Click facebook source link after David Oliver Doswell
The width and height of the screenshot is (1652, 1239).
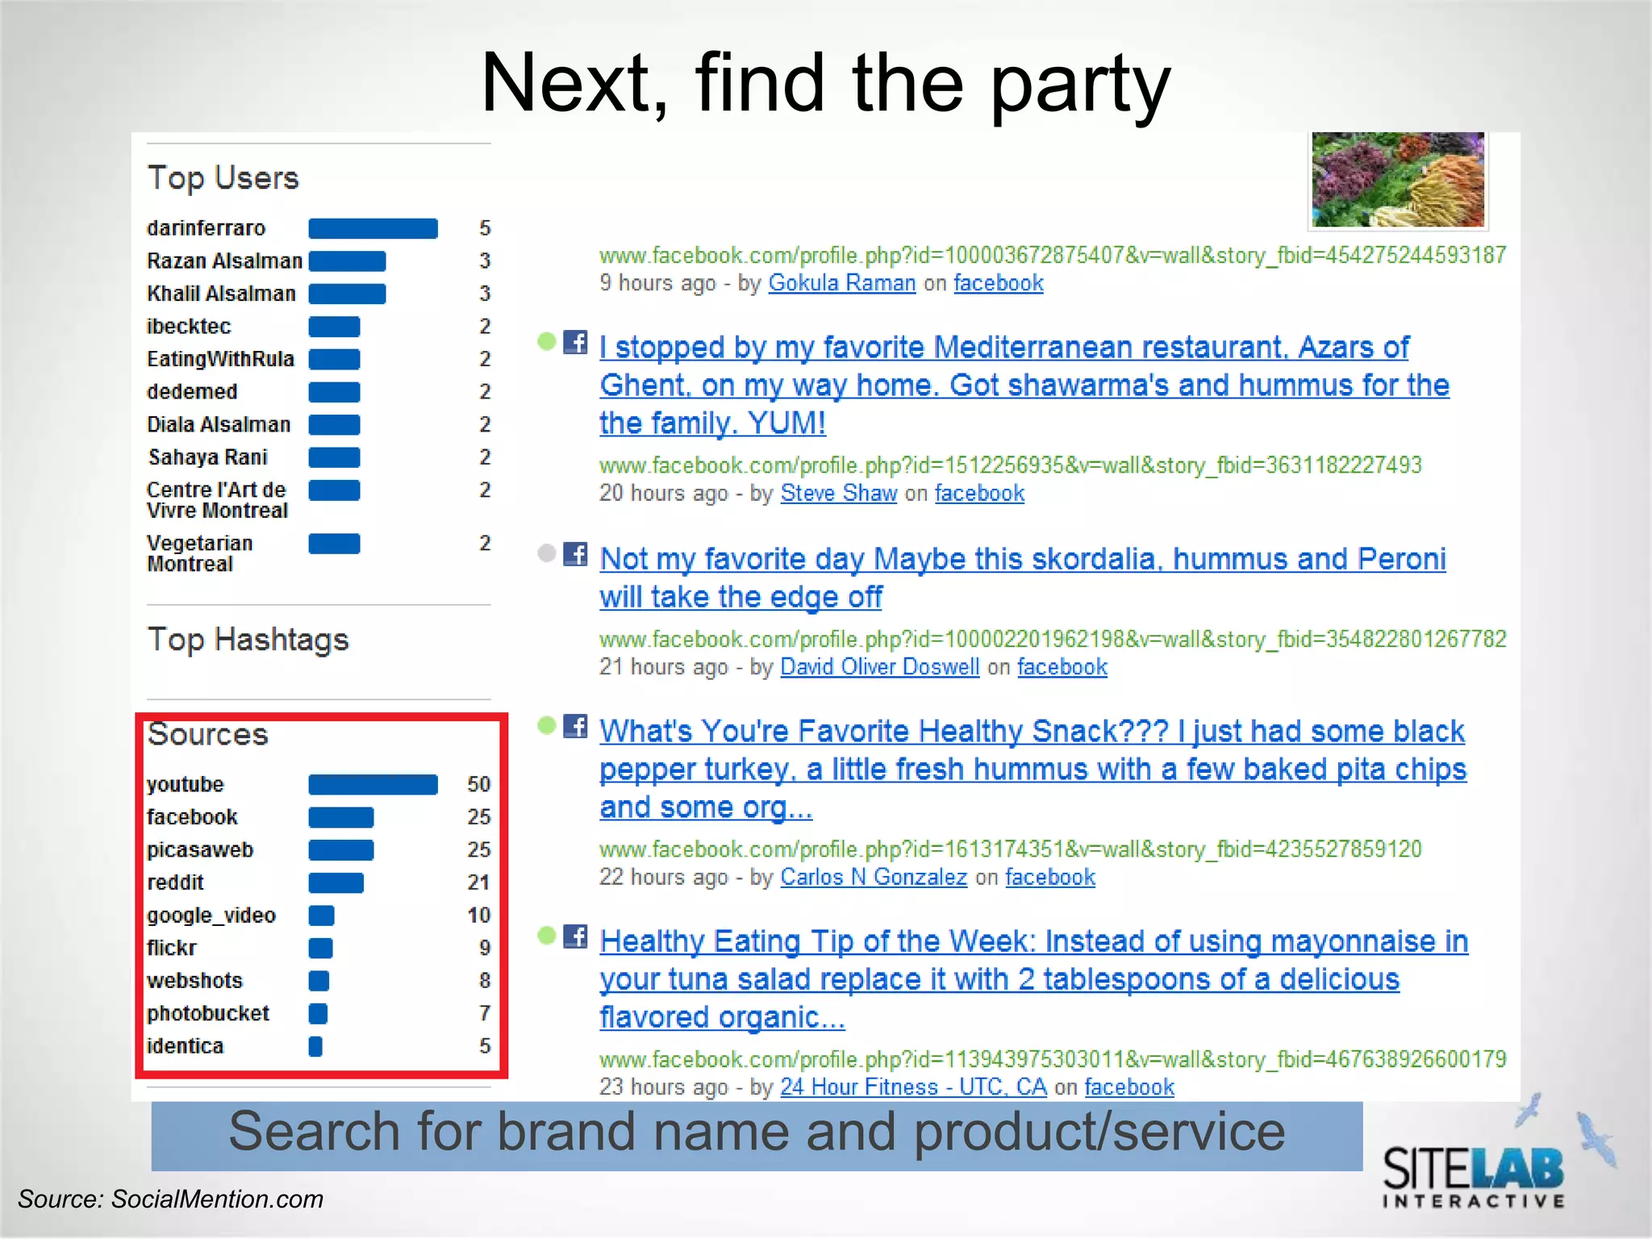[x=1062, y=667]
